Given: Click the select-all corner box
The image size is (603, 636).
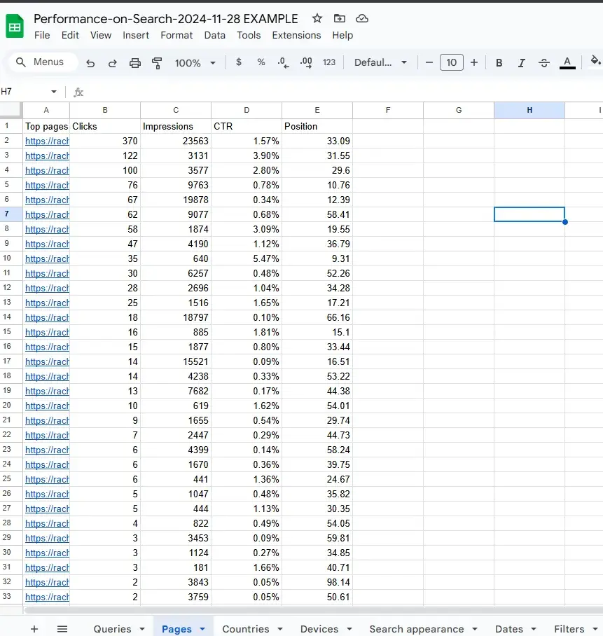Looking at the screenshot, I should click(10, 109).
